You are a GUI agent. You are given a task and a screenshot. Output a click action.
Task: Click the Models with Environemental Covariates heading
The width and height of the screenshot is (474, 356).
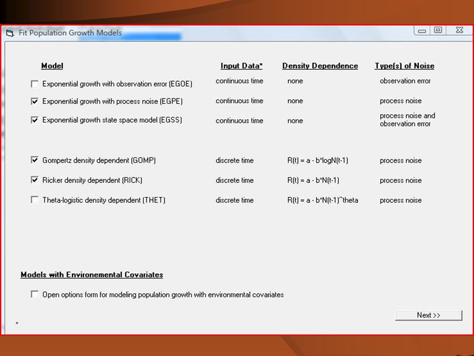[x=92, y=274]
